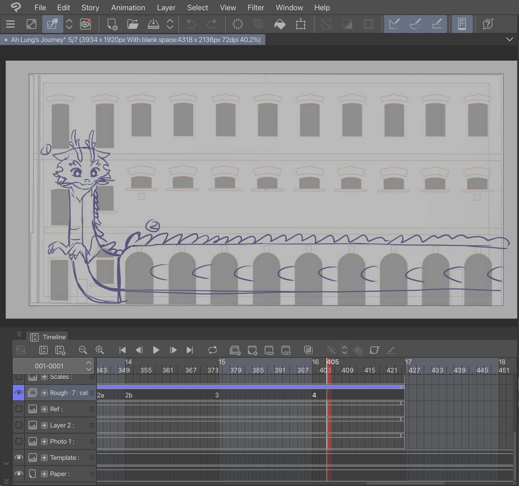The width and height of the screenshot is (519, 486).
Task: Select cel 3 on the Rough track
Action: tap(217, 395)
